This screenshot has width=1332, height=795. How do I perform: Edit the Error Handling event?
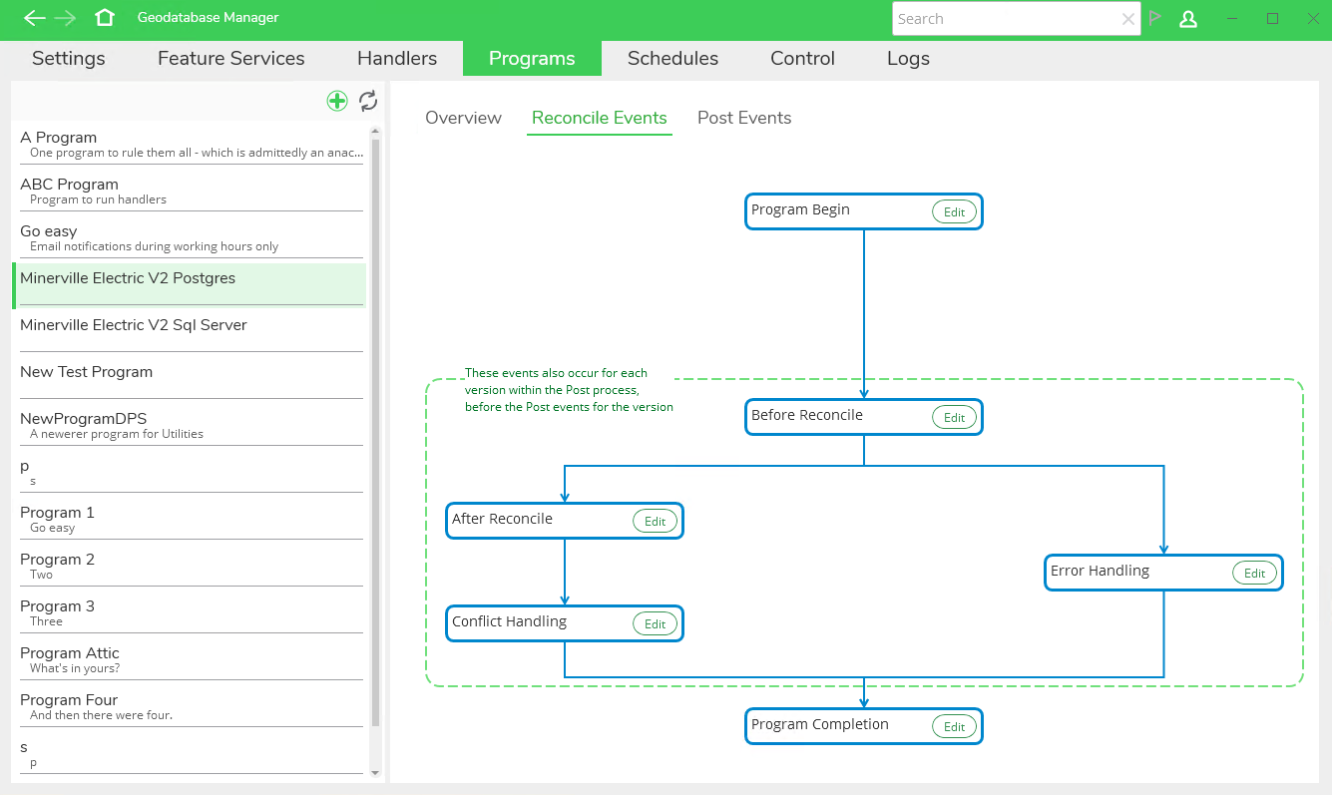click(x=1253, y=574)
